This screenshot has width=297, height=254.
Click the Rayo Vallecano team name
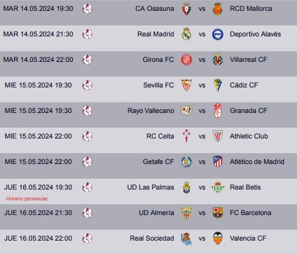click(151, 110)
